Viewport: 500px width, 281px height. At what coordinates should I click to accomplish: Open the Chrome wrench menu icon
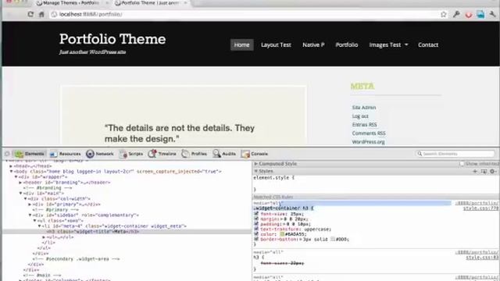493,14
